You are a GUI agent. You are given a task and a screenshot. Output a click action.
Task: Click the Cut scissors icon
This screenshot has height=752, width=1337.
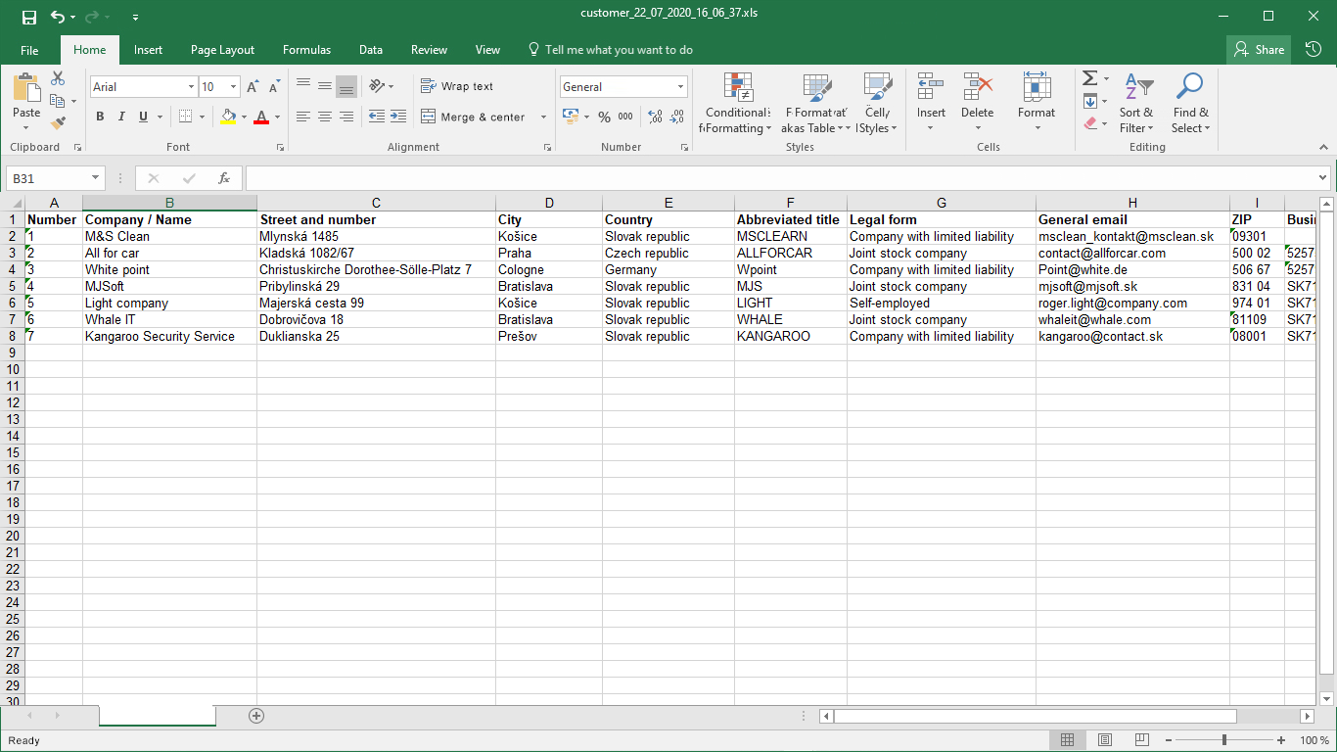[x=58, y=78]
